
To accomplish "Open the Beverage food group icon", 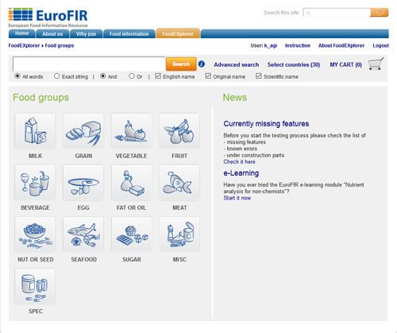I will 35,183.
